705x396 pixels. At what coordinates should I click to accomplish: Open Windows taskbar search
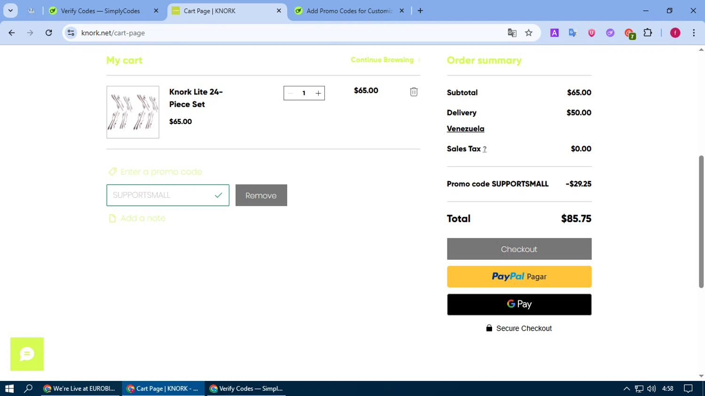(28, 388)
